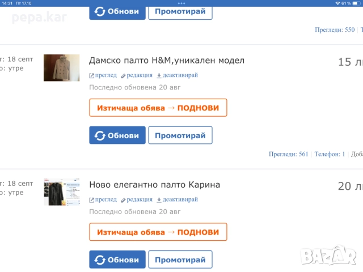
Task: Click the 15 лв price of the H&M coat
Action: coord(351,62)
